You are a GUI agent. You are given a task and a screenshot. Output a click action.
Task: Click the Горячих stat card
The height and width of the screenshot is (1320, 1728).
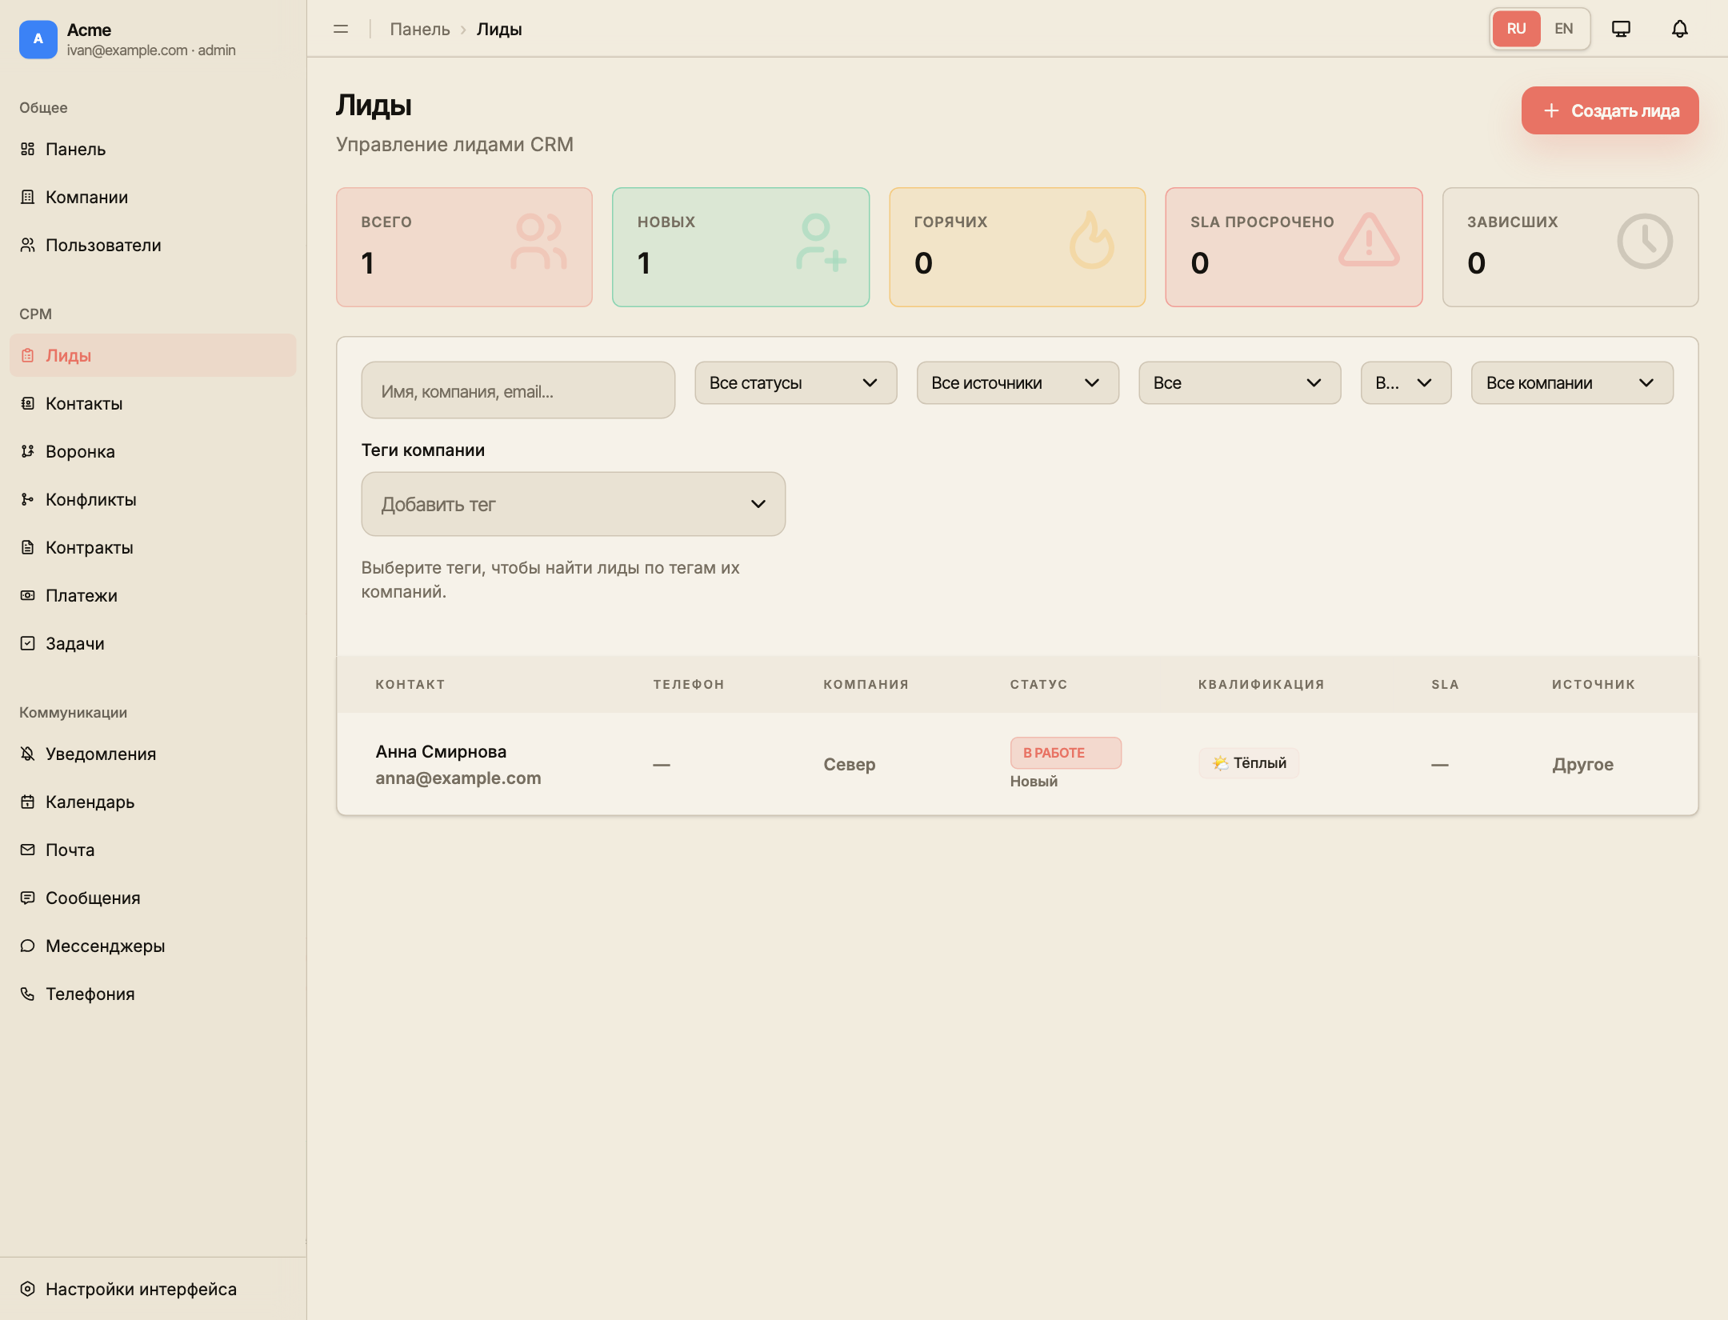(1017, 247)
